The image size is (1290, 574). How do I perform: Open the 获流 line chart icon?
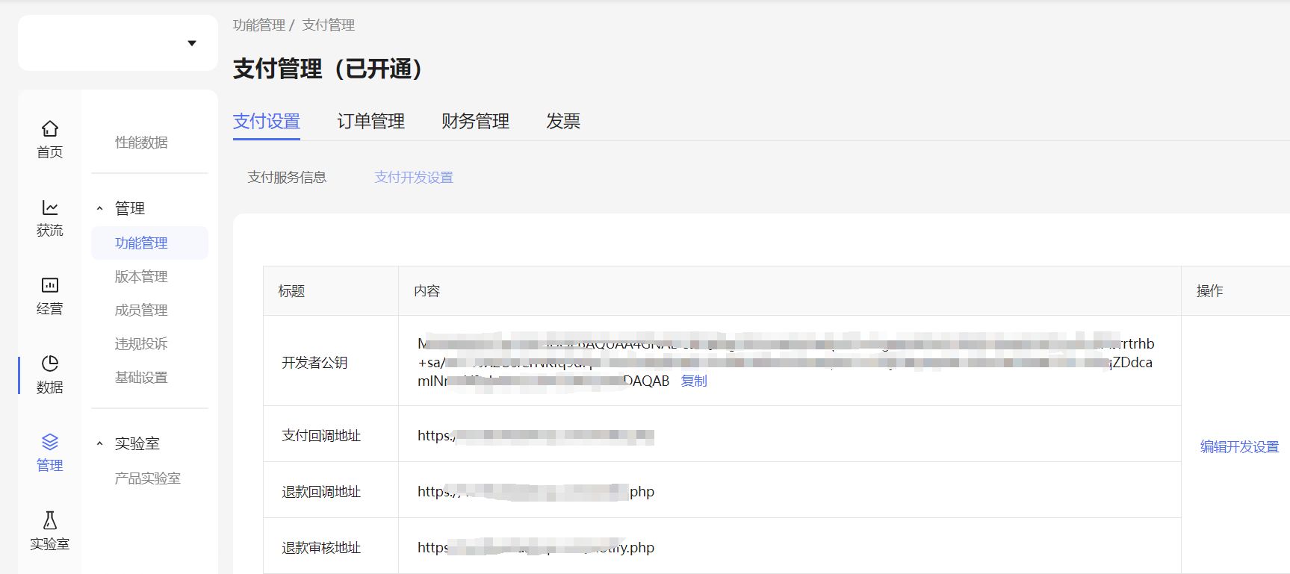50,208
